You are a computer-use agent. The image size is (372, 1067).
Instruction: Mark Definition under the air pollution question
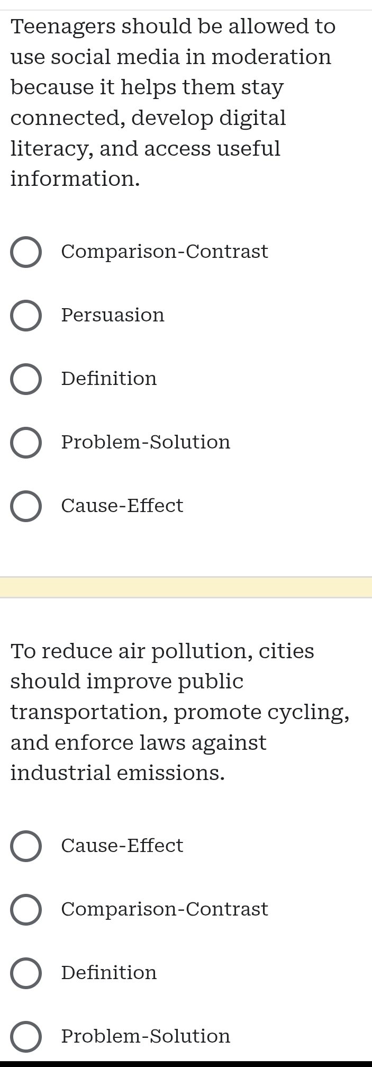click(x=26, y=973)
